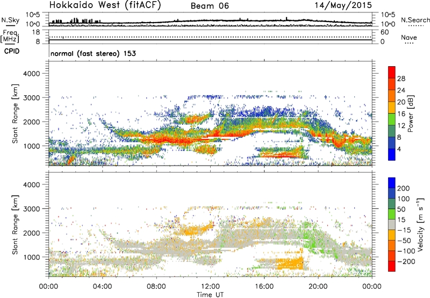Select the 'Time UT' axis title
Image resolution: width=430 pixels, height=298 pixels.
coord(210,295)
